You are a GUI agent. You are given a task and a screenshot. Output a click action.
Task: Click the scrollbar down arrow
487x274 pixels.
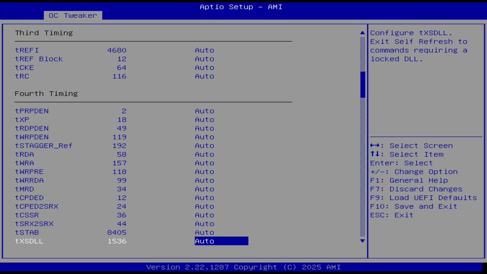[363, 241]
